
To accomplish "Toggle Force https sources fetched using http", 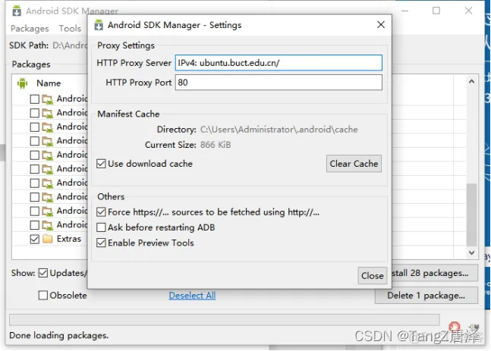I will click(x=101, y=212).
